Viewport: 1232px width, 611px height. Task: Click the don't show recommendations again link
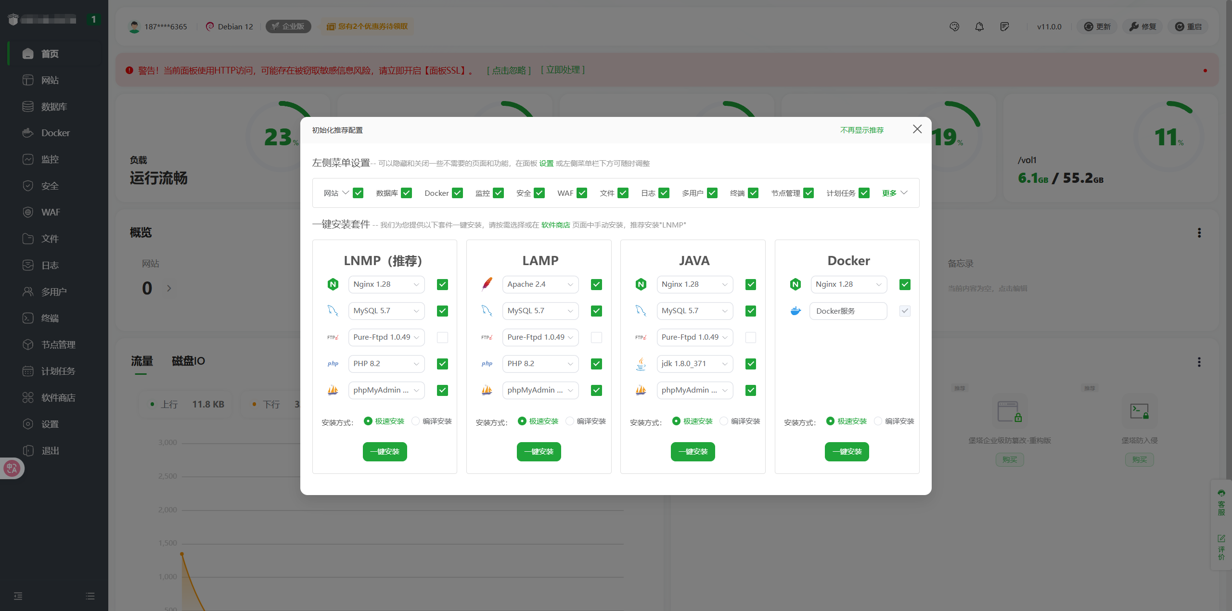861,130
